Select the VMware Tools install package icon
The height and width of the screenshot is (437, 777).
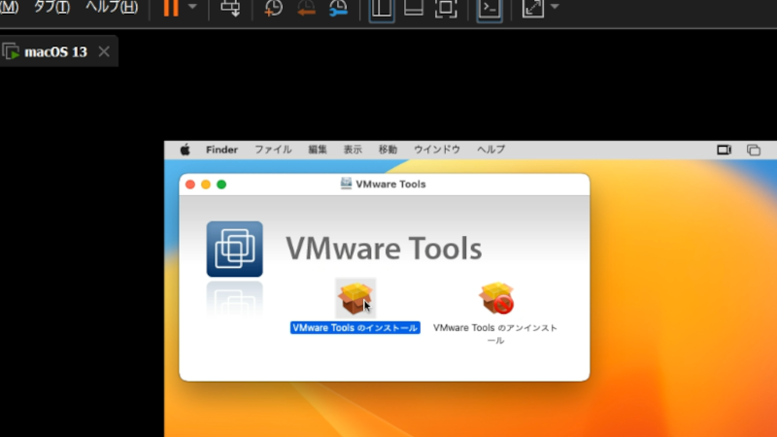[x=355, y=298]
